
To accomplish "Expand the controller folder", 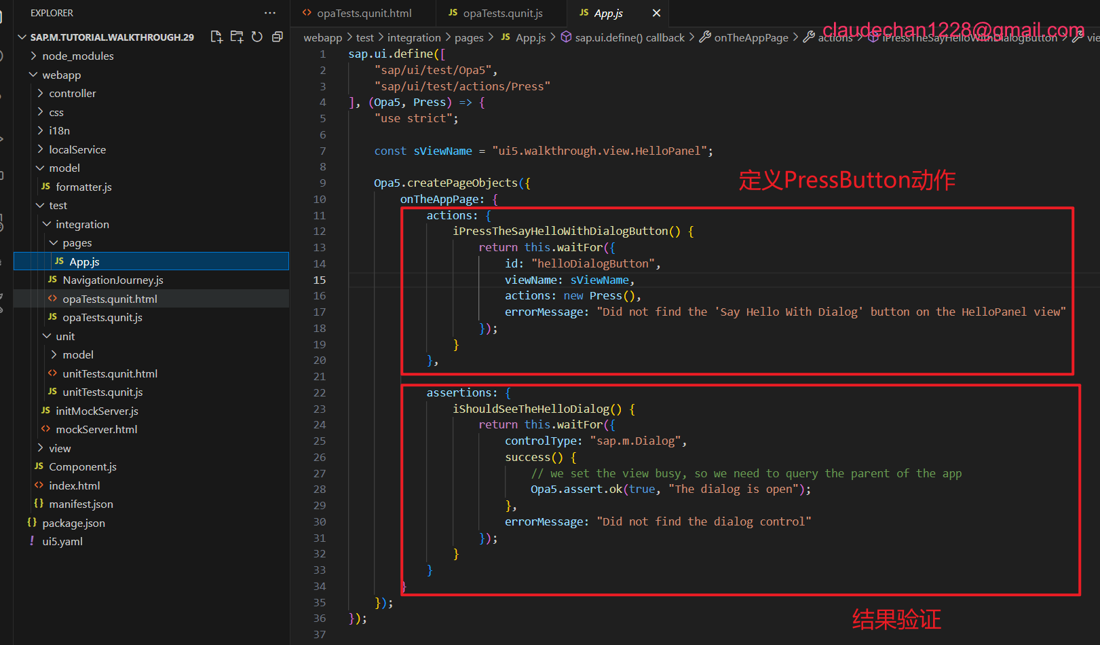I will pos(72,93).
